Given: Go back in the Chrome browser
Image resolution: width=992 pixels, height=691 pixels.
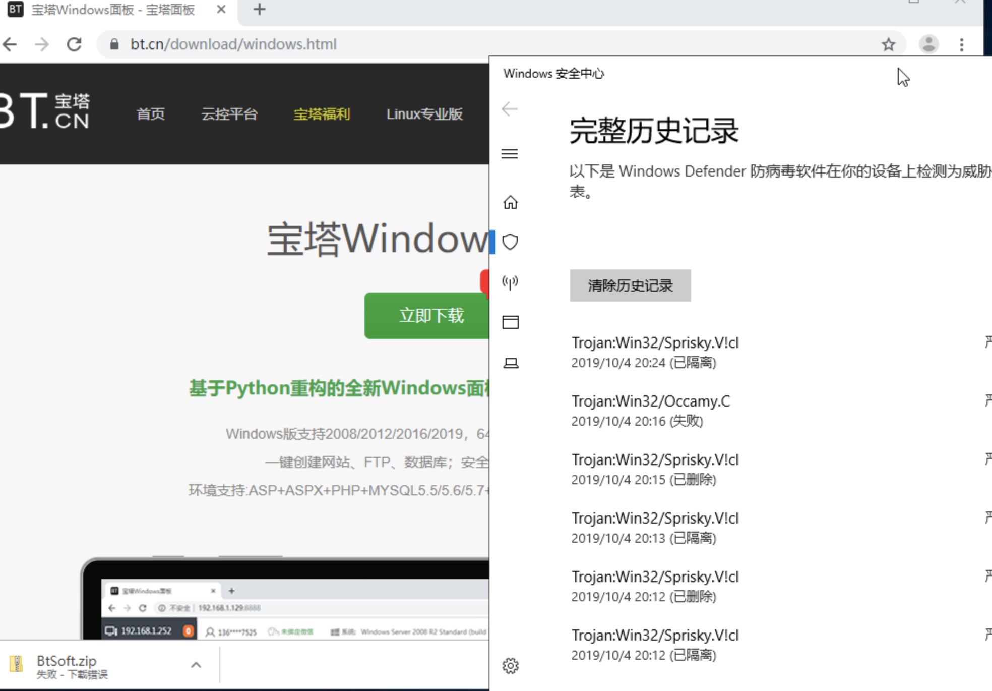Looking at the screenshot, I should [x=10, y=44].
